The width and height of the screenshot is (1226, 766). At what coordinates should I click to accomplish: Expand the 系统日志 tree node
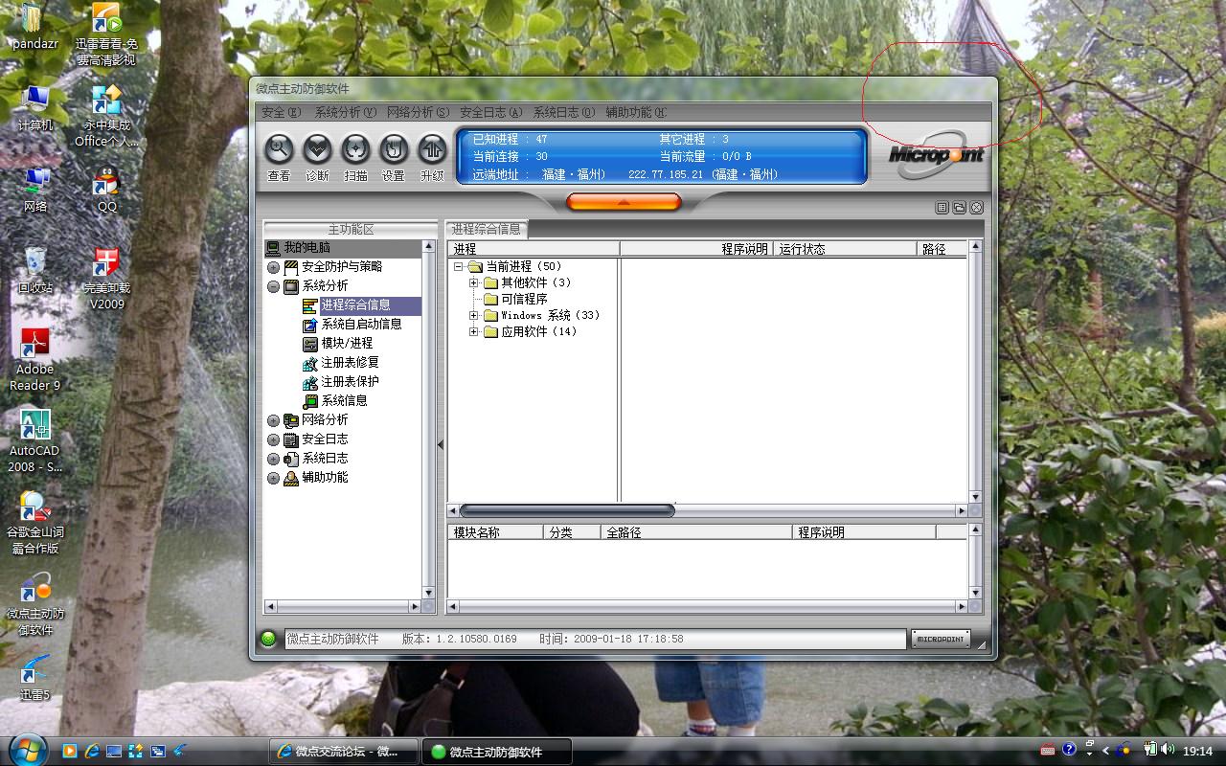(x=274, y=459)
